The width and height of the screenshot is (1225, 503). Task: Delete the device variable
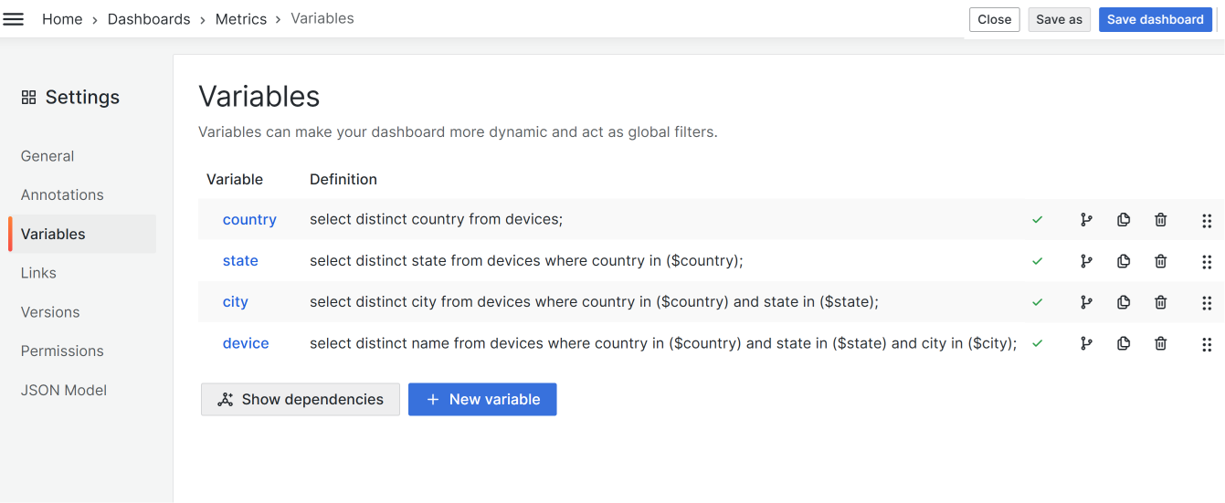(1160, 344)
